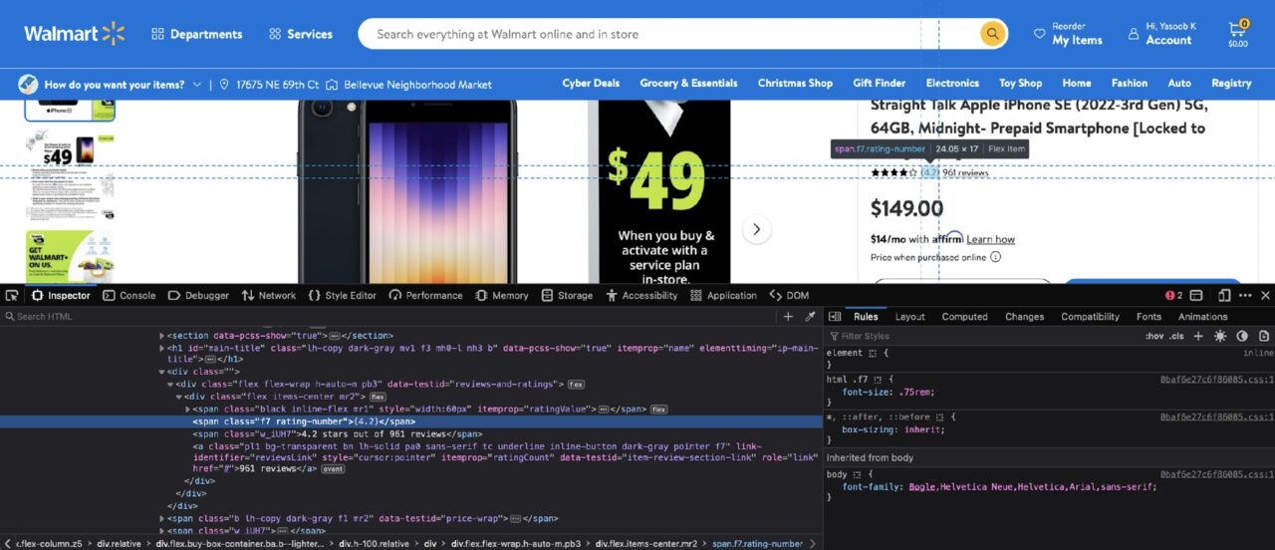1275x550 pixels.
Task: Open the shopping cart showing $0.00
Action: 1237,33
